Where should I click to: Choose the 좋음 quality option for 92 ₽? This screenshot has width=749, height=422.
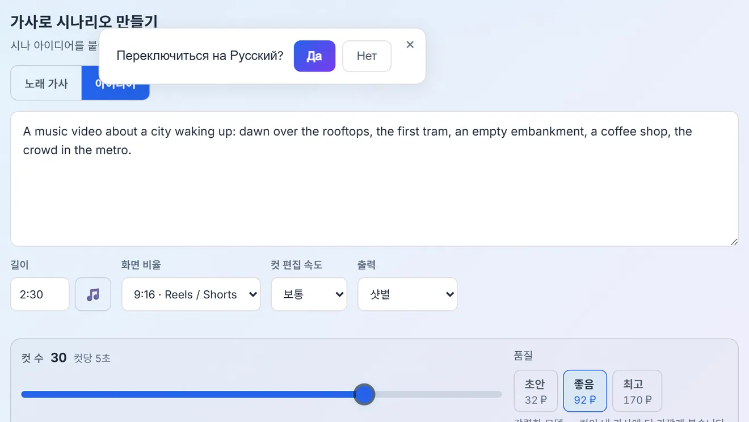click(585, 391)
